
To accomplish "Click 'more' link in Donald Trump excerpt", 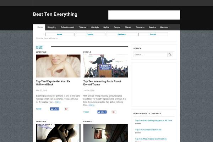I will 92,105.
